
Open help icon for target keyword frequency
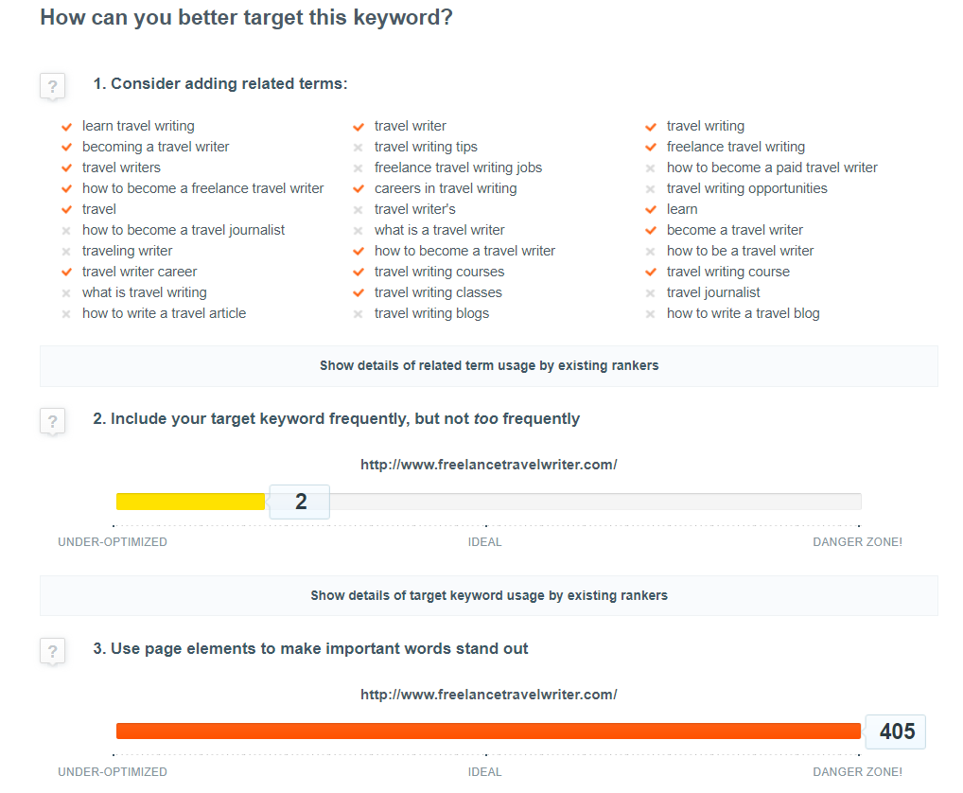click(x=52, y=421)
